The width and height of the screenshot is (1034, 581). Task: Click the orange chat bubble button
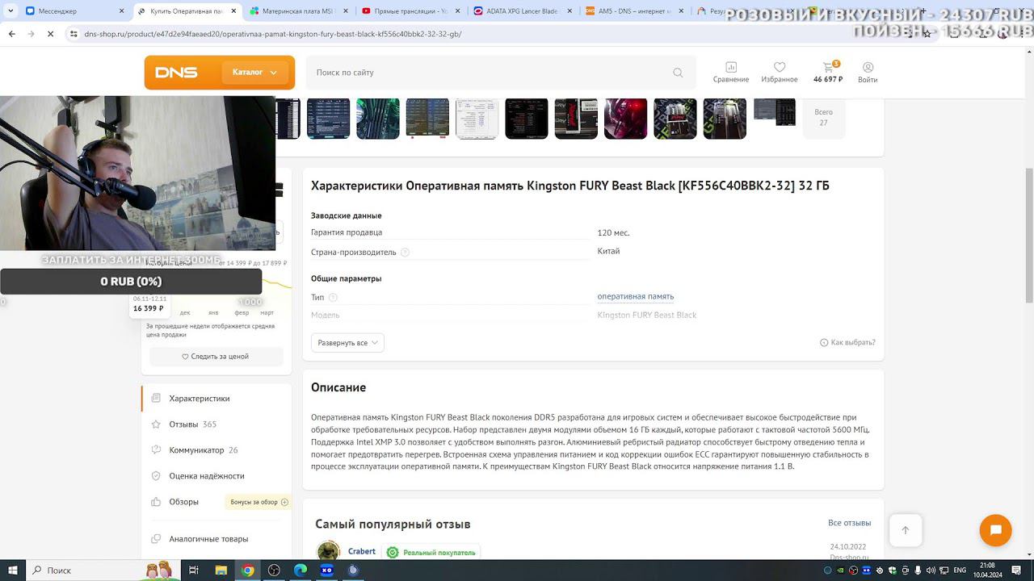[995, 530]
